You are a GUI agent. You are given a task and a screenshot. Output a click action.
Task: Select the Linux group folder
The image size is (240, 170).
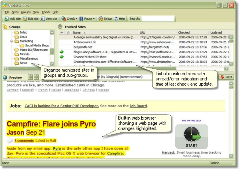tap(21, 37)
